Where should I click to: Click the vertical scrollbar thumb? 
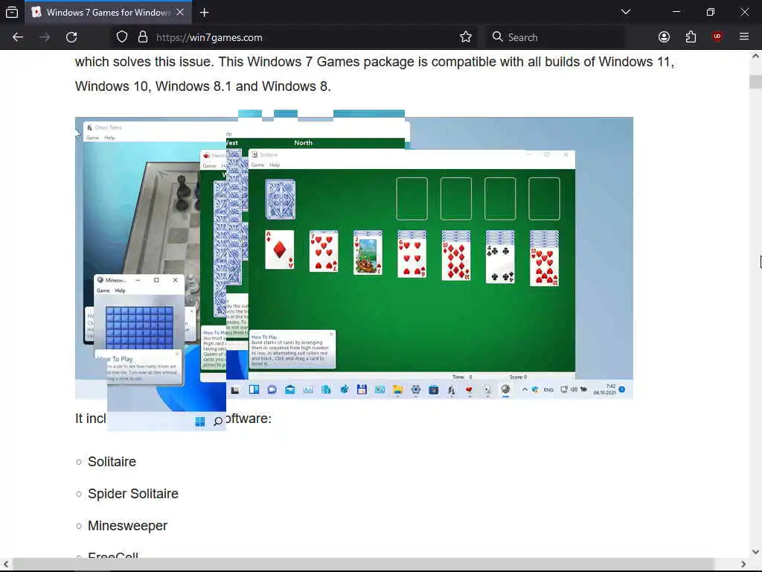tap(755, 82)
